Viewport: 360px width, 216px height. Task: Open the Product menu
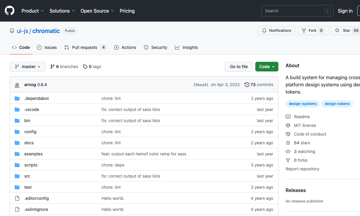(x=33, y=11)
